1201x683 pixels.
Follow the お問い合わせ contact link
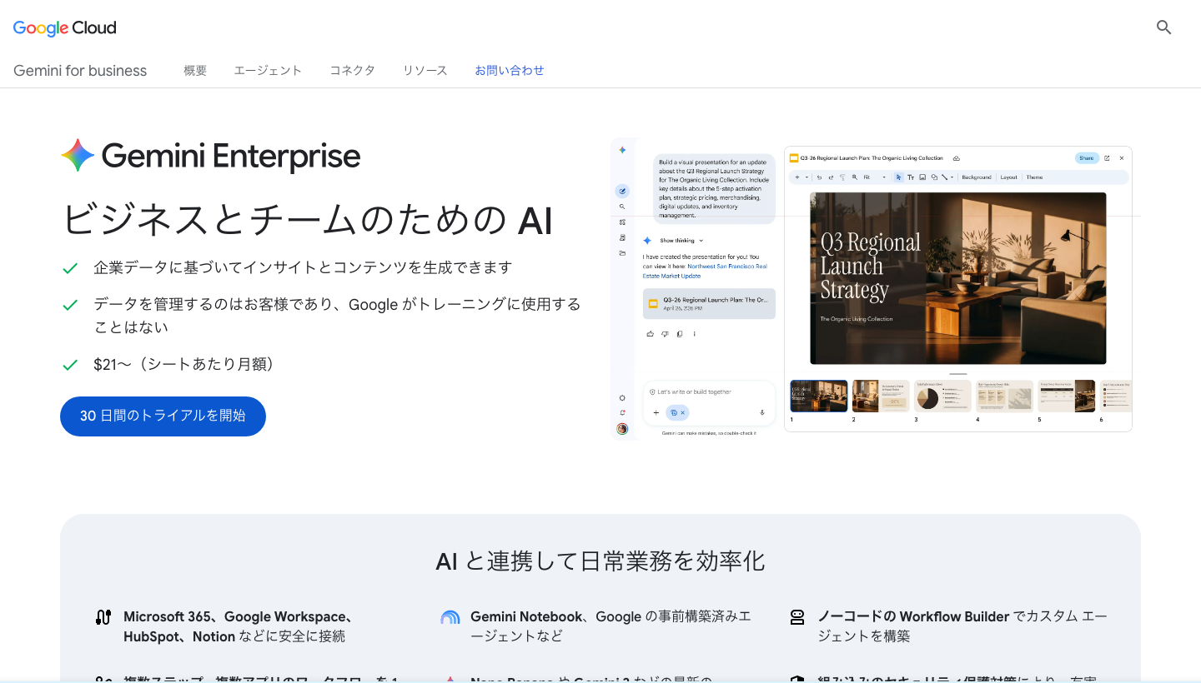pyautogui.click(x=510, y=71)
